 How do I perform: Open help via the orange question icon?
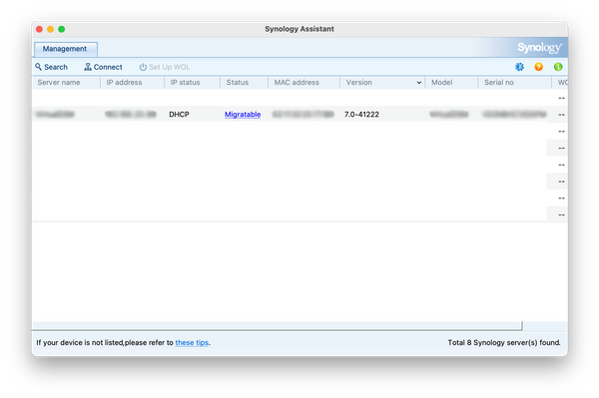[539, 67]
